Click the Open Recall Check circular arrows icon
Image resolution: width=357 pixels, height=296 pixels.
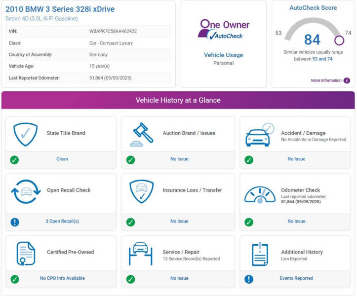click(x=25, y=191)
